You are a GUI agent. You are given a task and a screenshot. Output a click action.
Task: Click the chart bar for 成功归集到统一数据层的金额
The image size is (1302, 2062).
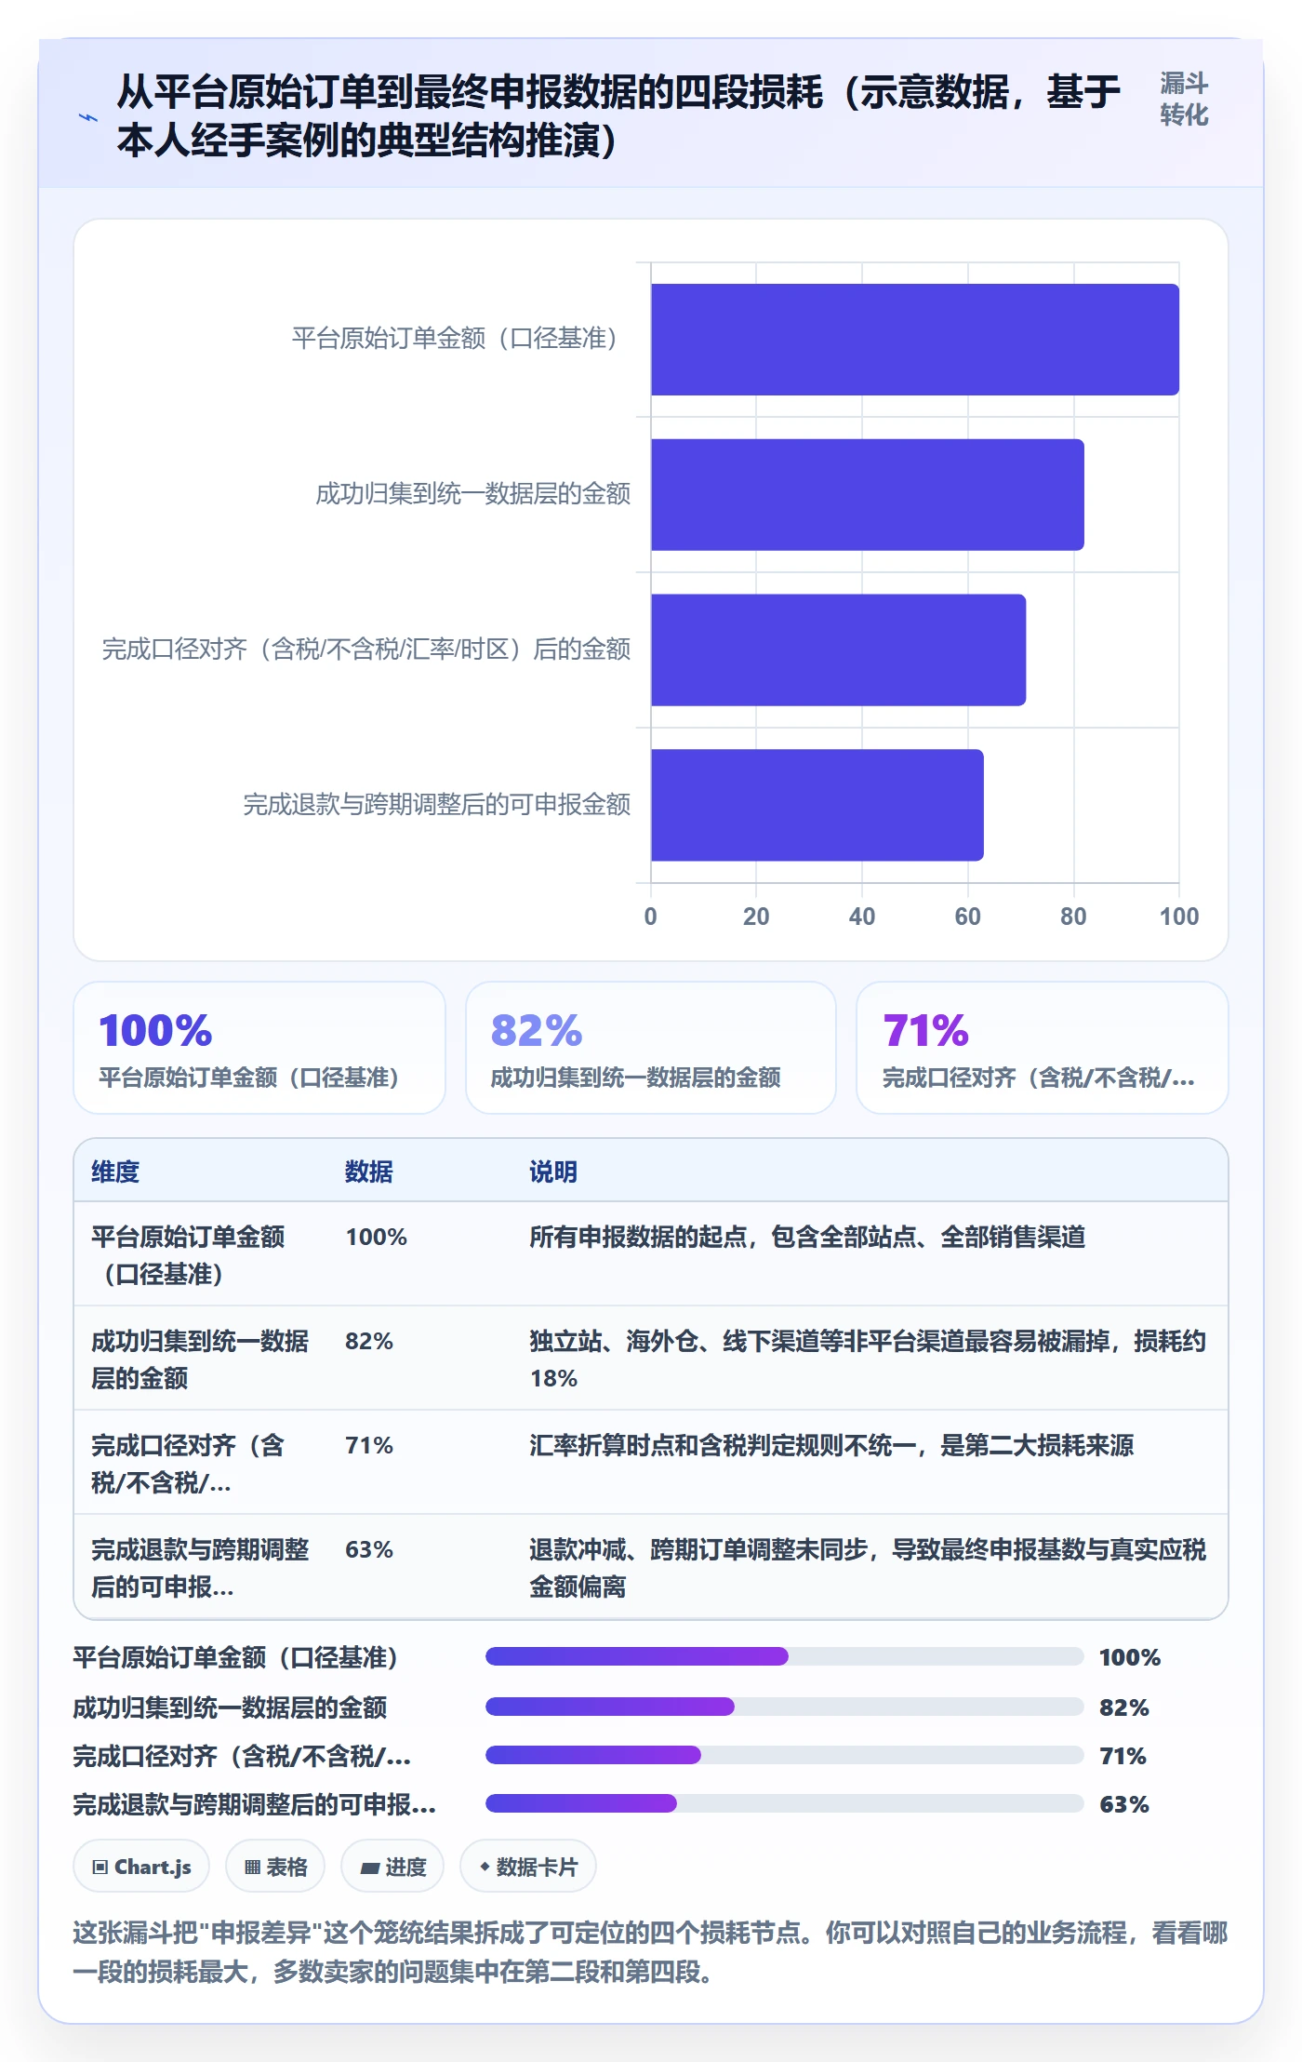tap(868, 495)
